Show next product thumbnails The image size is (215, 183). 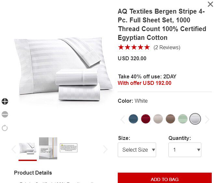point(105,149)
